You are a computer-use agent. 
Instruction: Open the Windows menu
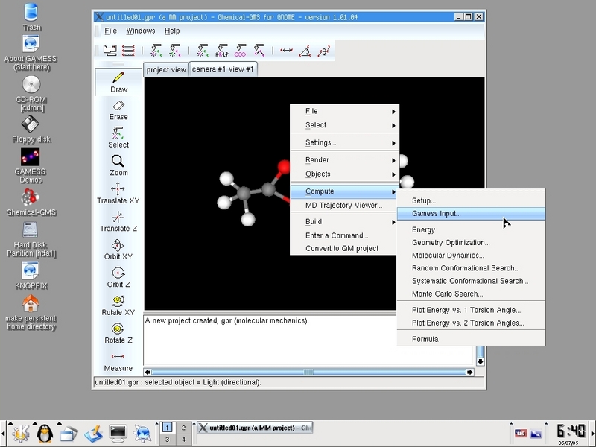(141, 31)
